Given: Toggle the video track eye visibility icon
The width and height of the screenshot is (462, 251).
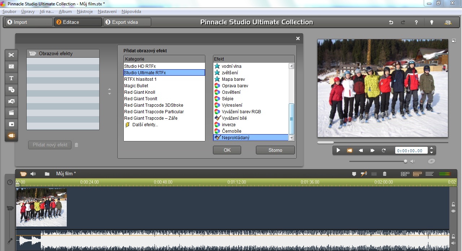Looking at the screenshot, I should click(453, 211).
